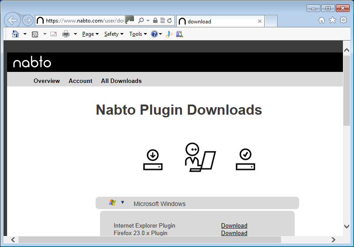Click the horizontal scrollbar thumb
Screen dimensions: 354x247
click(150, 240)
